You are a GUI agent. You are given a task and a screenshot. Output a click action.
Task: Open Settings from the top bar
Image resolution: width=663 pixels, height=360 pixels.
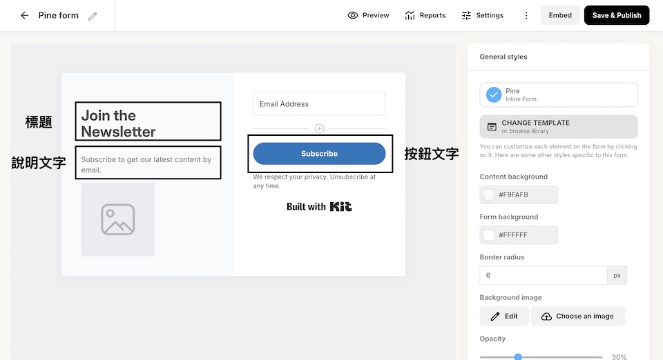pyautogui.click(x=482, y=15)
